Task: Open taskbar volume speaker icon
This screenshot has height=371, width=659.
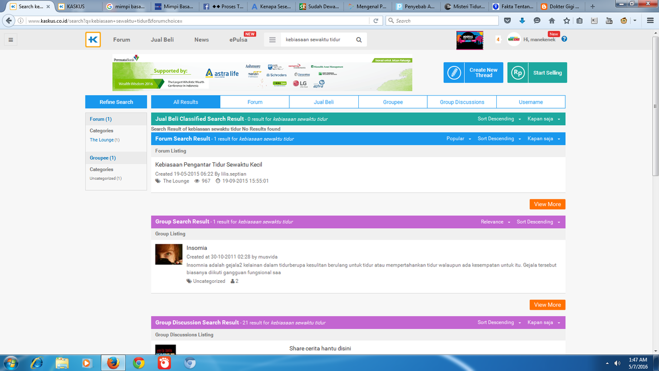Action: [617, 363]
